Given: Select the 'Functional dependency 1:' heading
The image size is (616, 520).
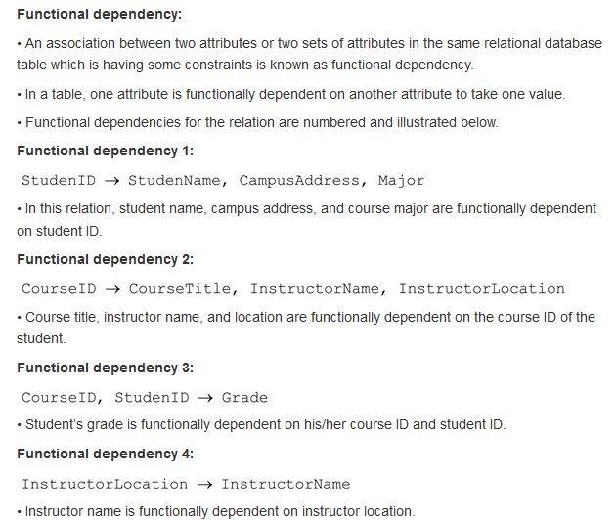Looking at the screenshot, I should [106, 152].
